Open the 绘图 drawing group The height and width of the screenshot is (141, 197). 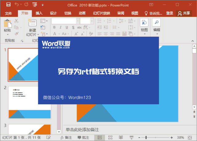click(144, 27)
